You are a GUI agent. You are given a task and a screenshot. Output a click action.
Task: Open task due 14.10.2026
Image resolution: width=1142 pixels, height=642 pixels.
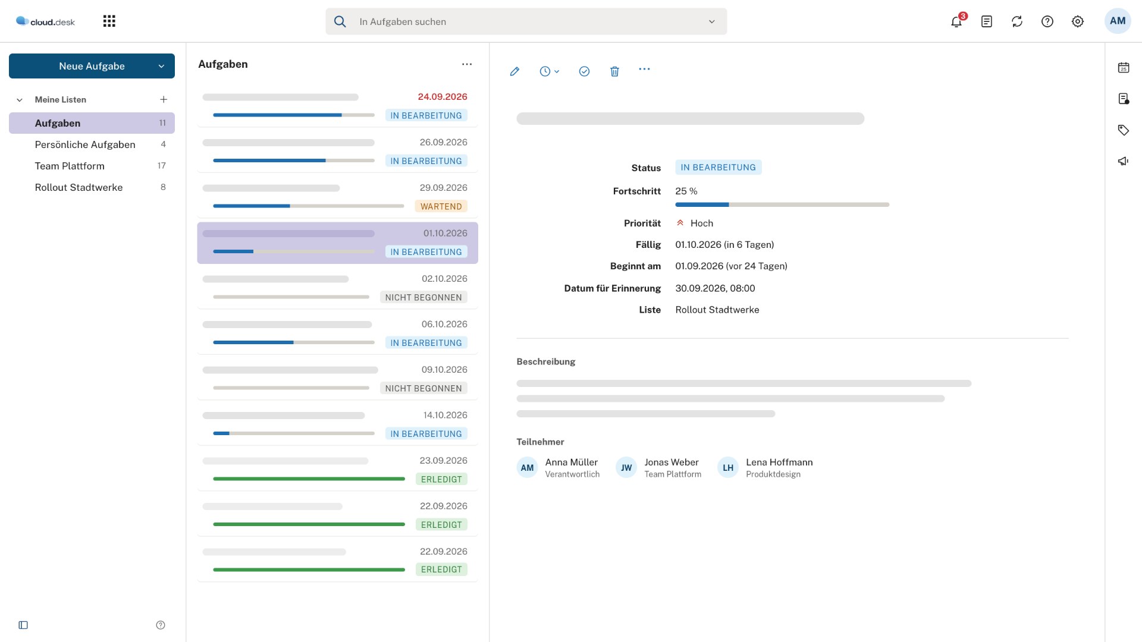[337, 424]
